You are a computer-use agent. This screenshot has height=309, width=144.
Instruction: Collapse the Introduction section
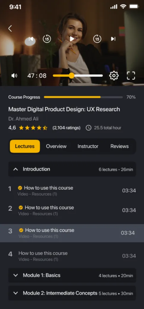tap(72, 169)
